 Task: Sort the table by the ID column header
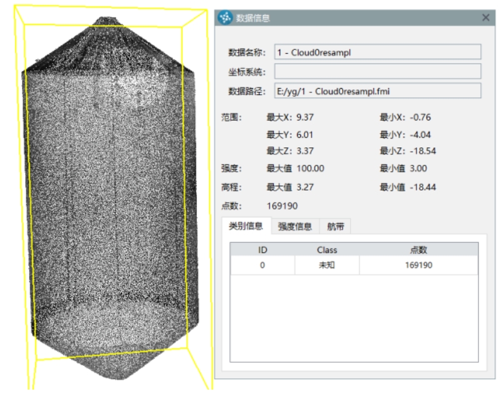[x=263, y=250]
